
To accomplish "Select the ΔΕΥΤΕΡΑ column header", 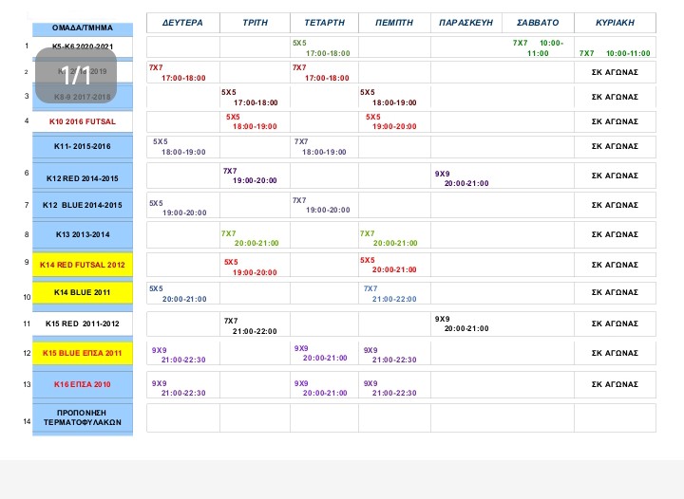I will click(182, 22).
